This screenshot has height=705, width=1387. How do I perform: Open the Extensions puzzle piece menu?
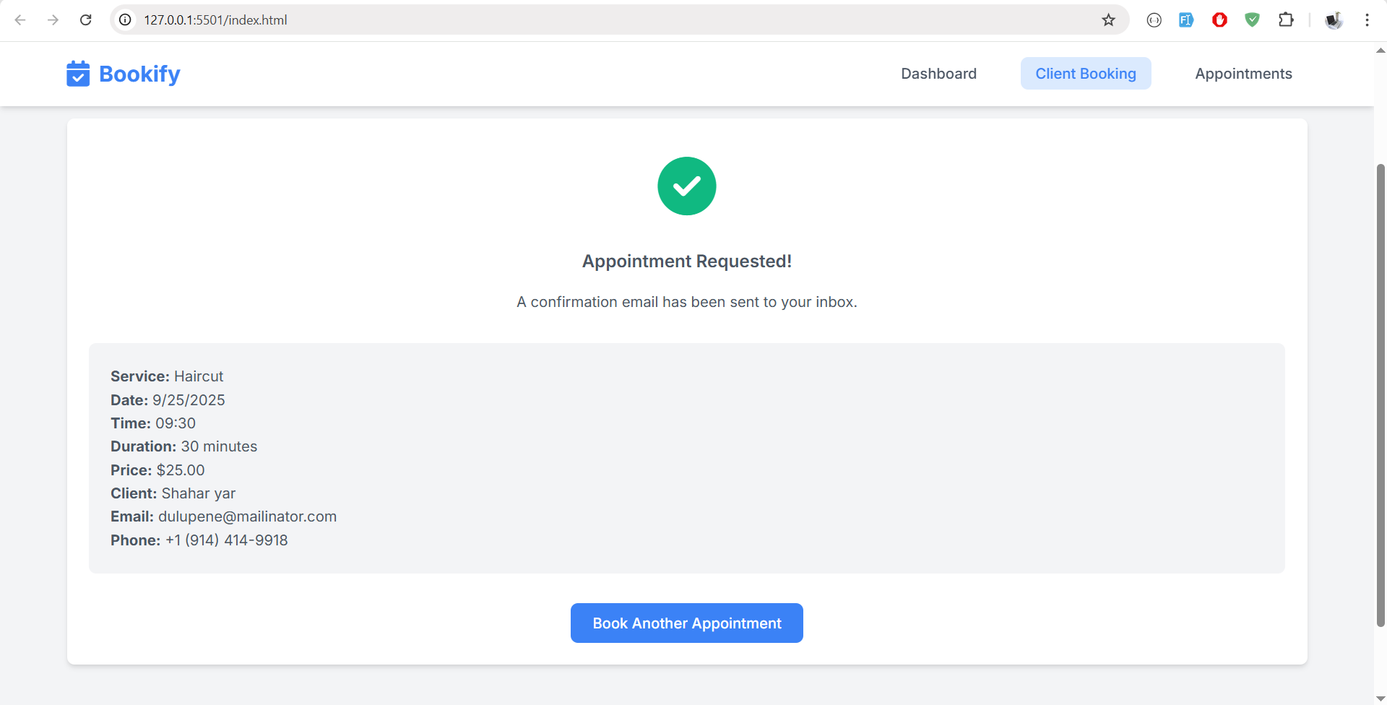point(1286,20)
